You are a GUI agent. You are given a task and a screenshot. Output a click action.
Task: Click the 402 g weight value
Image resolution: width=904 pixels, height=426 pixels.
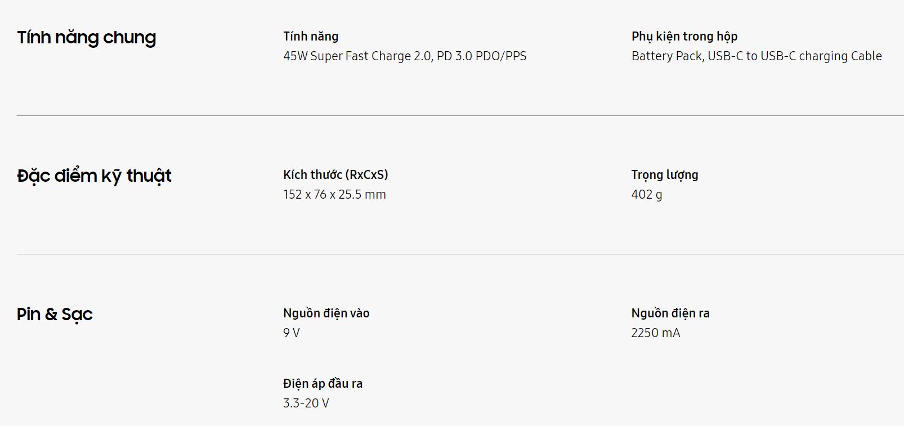[647, 195]
